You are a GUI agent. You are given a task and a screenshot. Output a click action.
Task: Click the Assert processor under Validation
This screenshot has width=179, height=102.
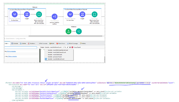[79, 31]
